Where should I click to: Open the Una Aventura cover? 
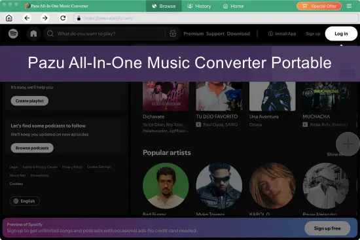tap(272, 96)
